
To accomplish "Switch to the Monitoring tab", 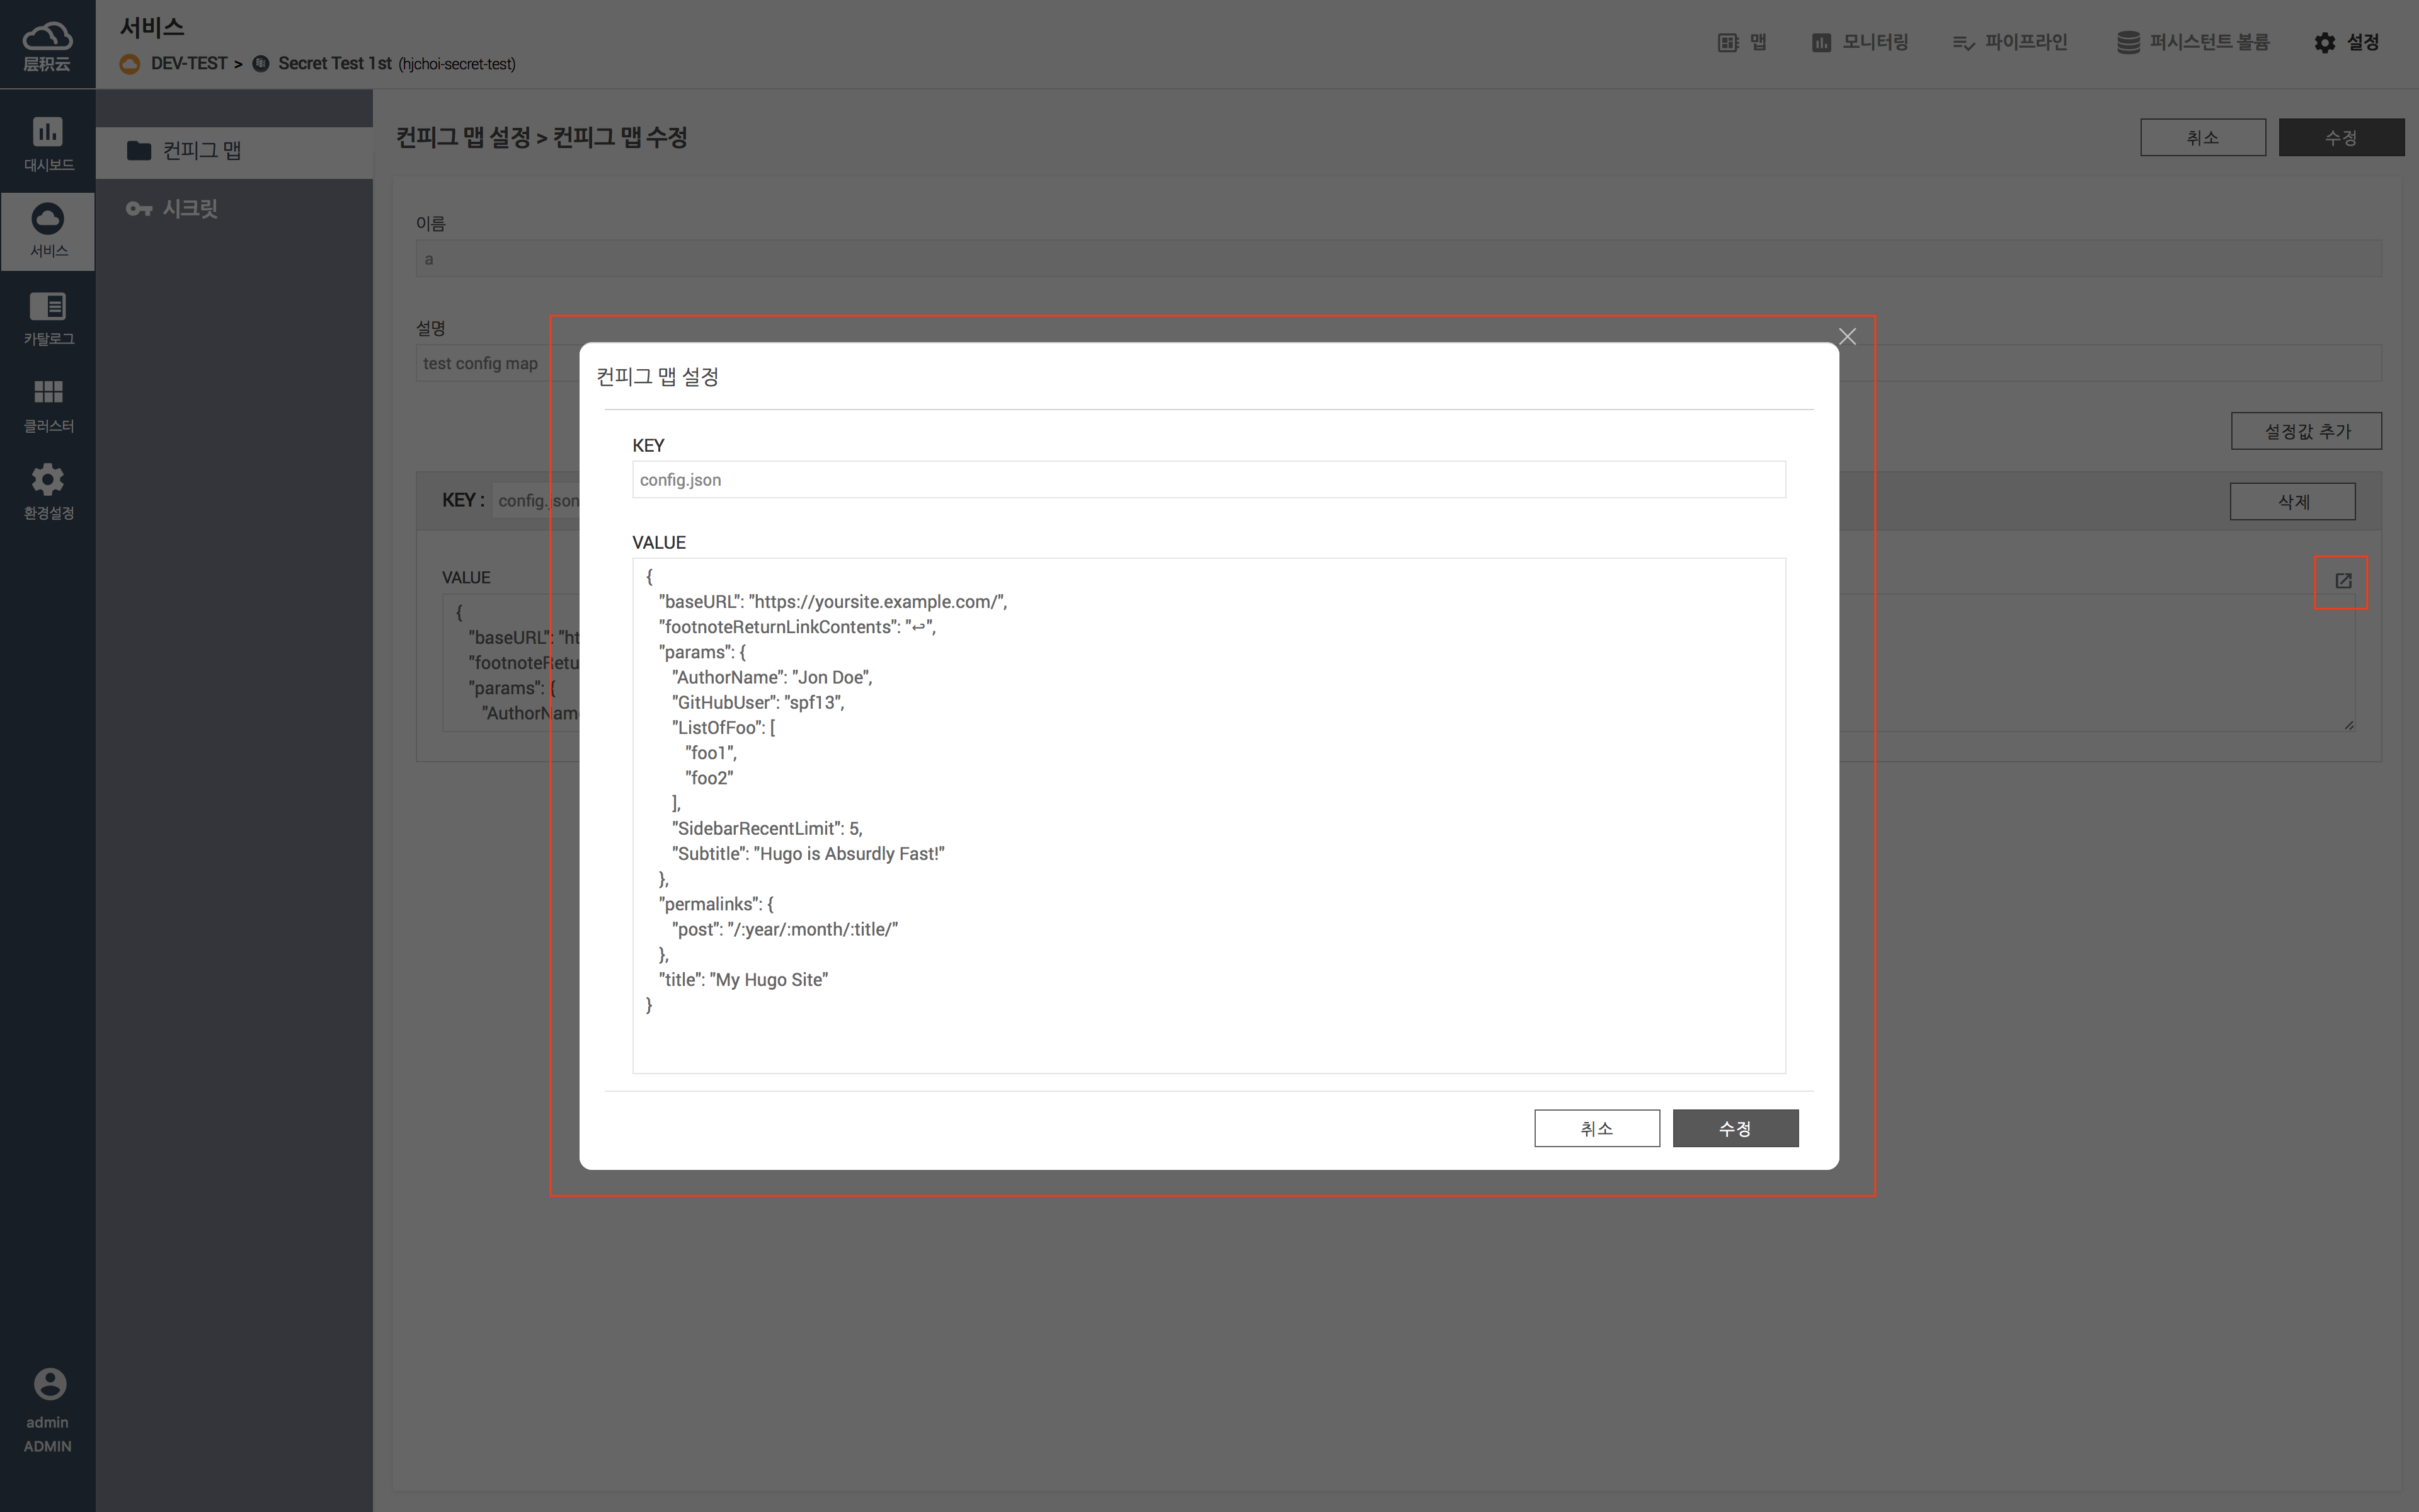I will coord(1860,42).
